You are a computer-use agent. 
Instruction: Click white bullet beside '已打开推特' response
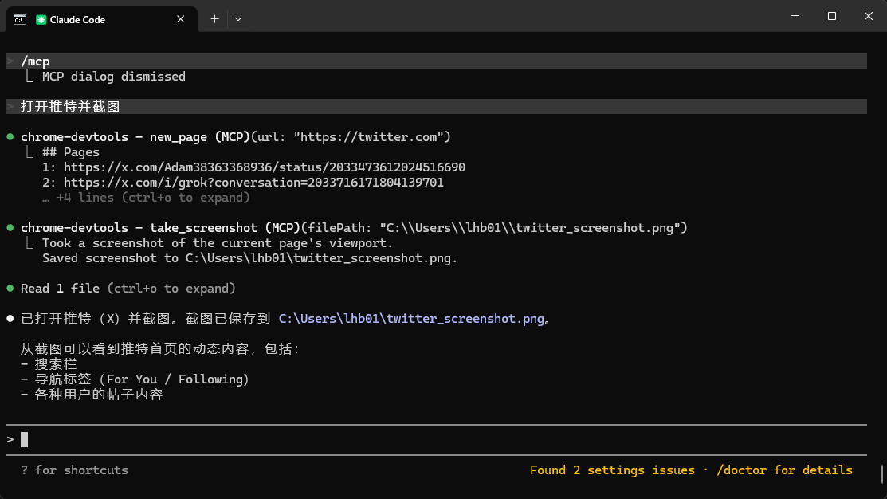[10, 319]
